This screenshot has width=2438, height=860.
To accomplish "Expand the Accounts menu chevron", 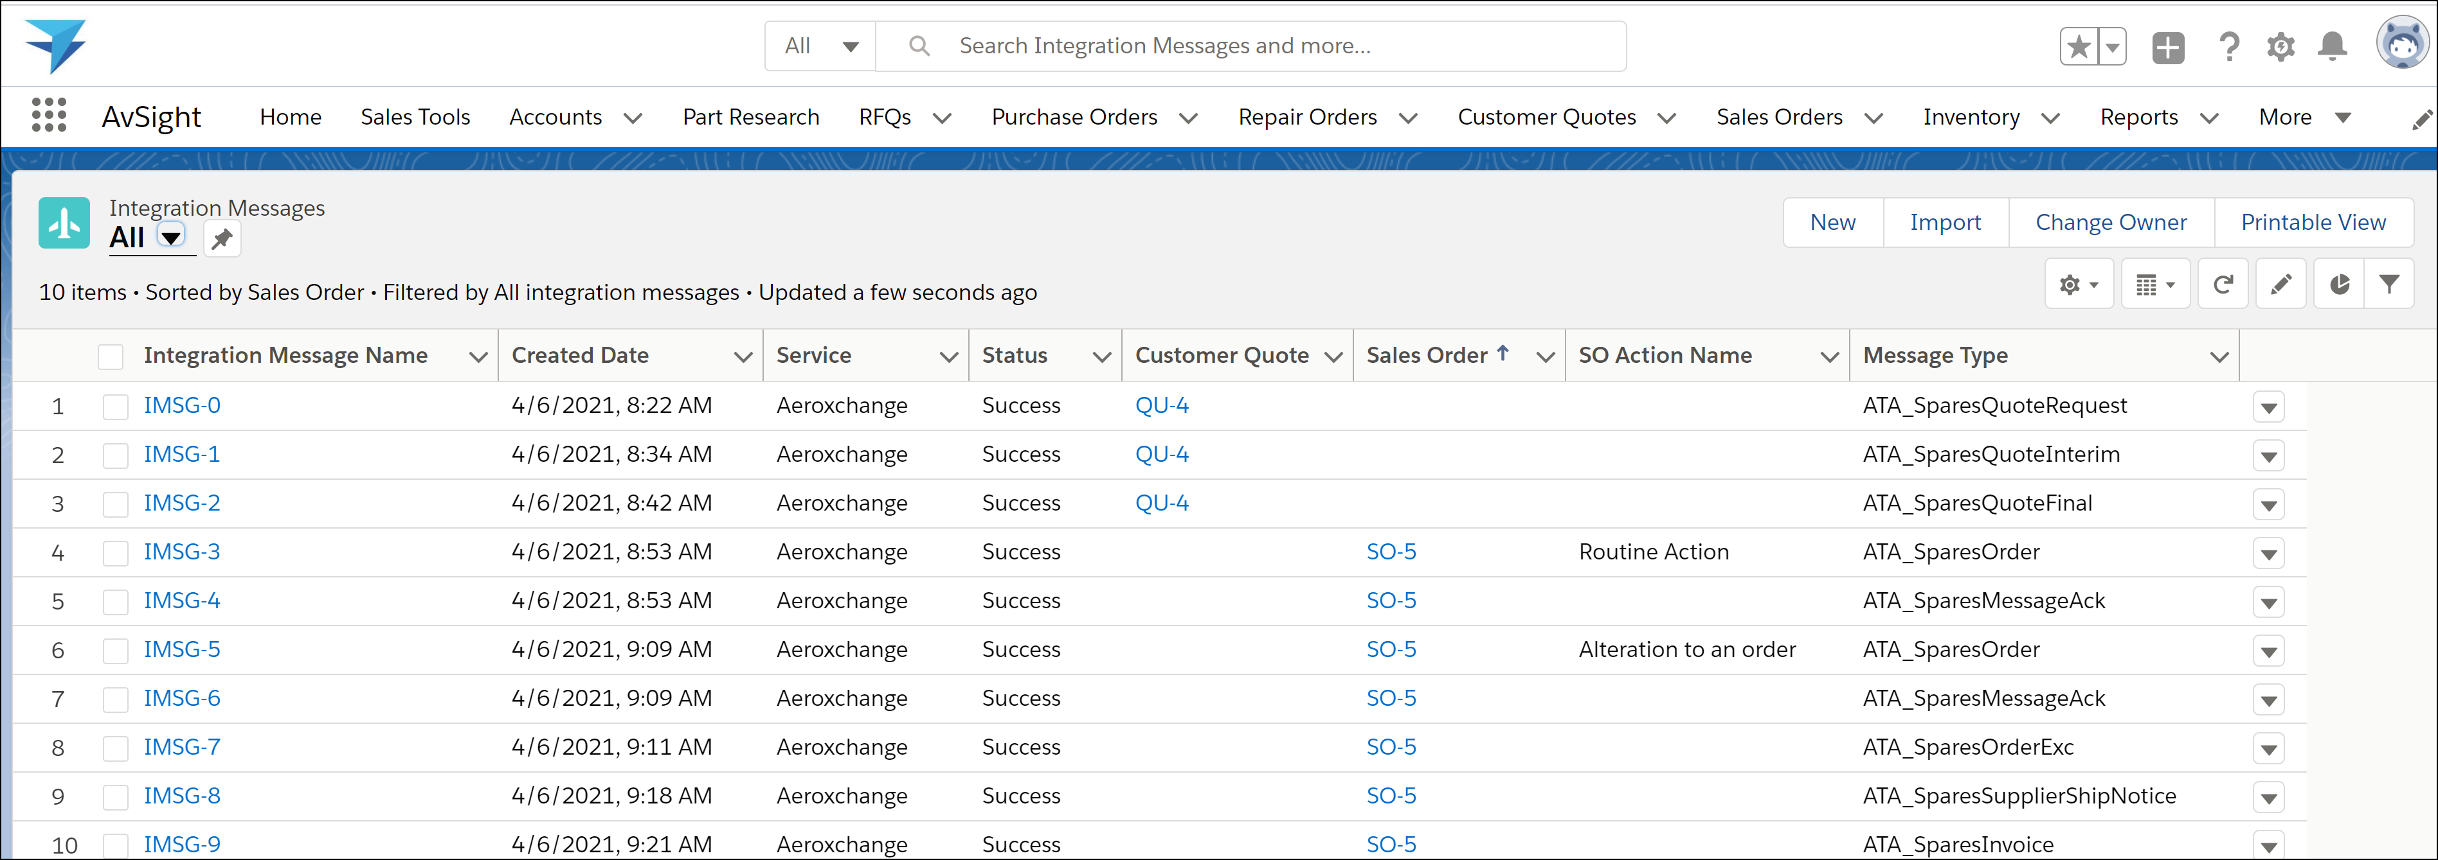I will coord(633,118).
